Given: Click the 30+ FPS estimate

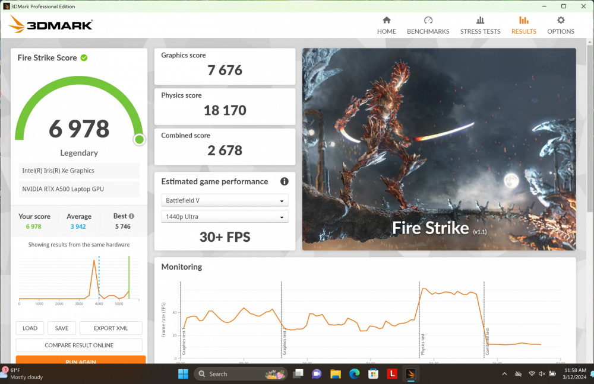Looking at the screenshot, I should point(225,237).
